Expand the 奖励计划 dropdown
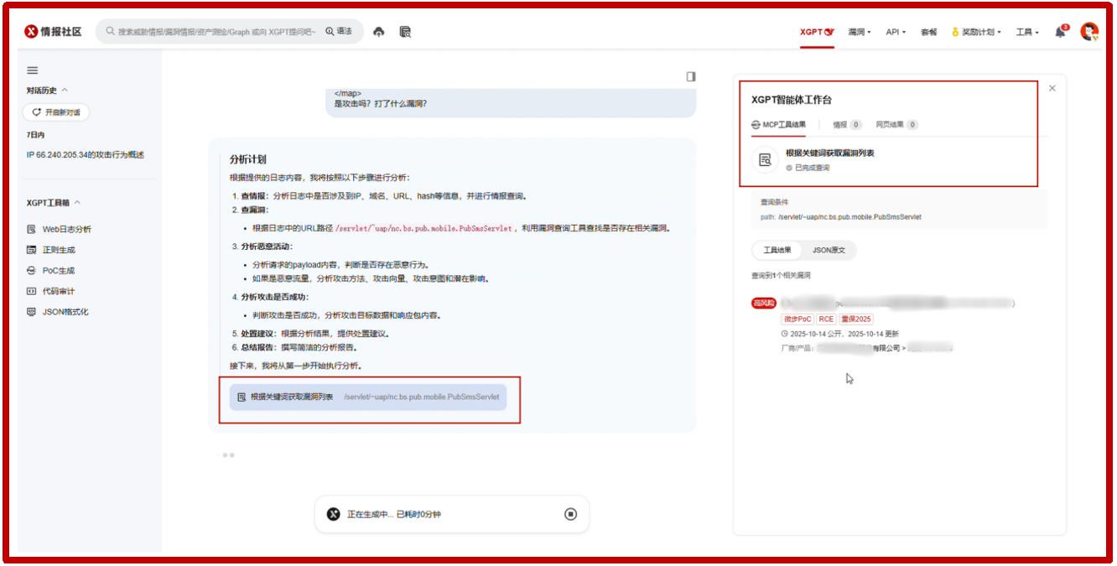The width and height of the screenshot is (1117, 566). 977,32
